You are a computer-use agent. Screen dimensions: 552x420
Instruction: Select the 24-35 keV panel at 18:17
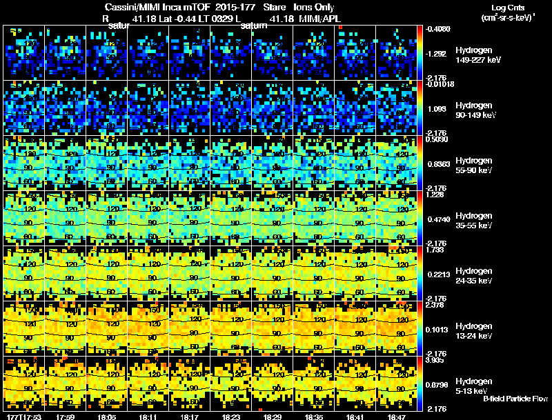pyautogui.click(x=189, y=274)
